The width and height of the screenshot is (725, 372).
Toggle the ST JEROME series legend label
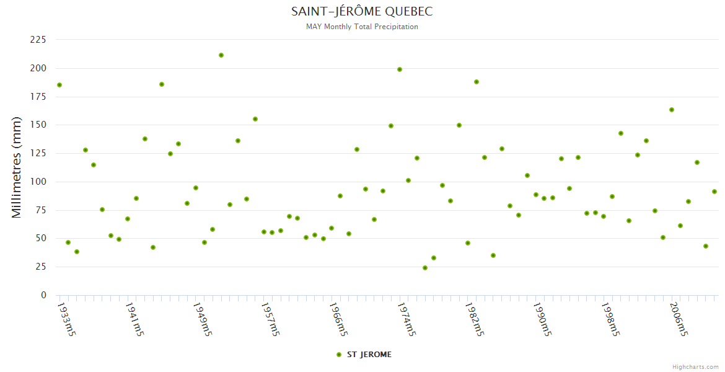click(x=369, y=355)
